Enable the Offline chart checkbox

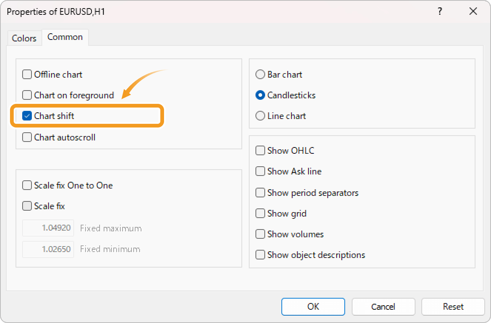27,74
